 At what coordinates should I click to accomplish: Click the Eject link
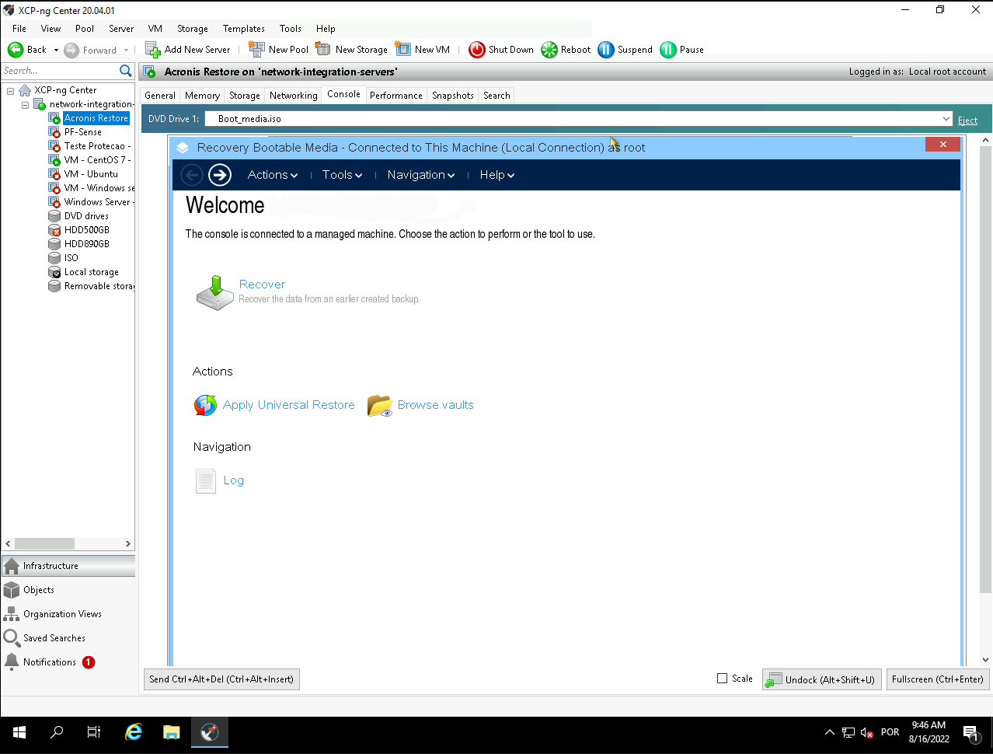pyautogui.click(x=967, y=120)
